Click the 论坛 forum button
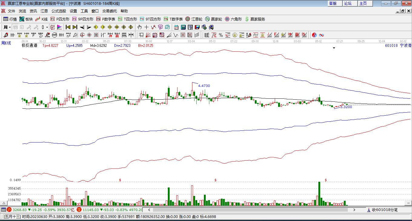This screenshot has width=412, height=221. [348, 3]
